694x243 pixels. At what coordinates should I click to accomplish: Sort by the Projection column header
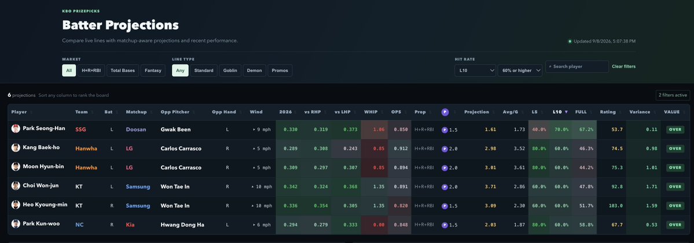tap(479, 112)
